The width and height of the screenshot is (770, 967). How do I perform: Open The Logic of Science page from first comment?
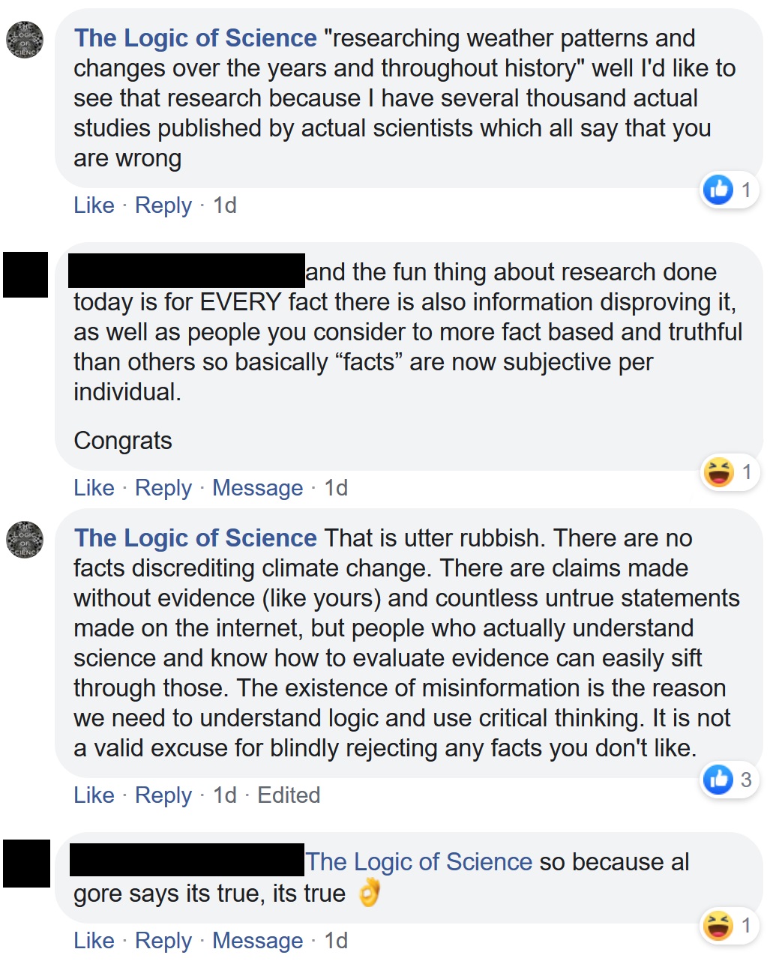coord(195,38)
